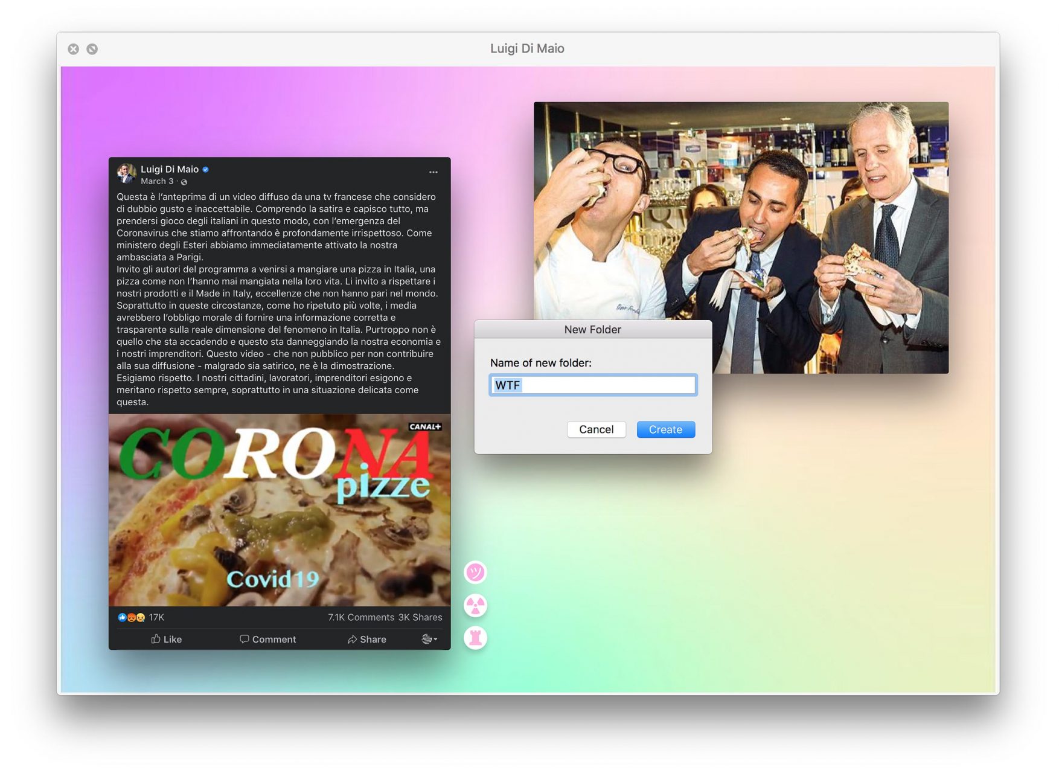Click the pink chess rook icon
The height and width of the screenshot is (773, 1059).
pyautogui.click(x=475, y=638)
